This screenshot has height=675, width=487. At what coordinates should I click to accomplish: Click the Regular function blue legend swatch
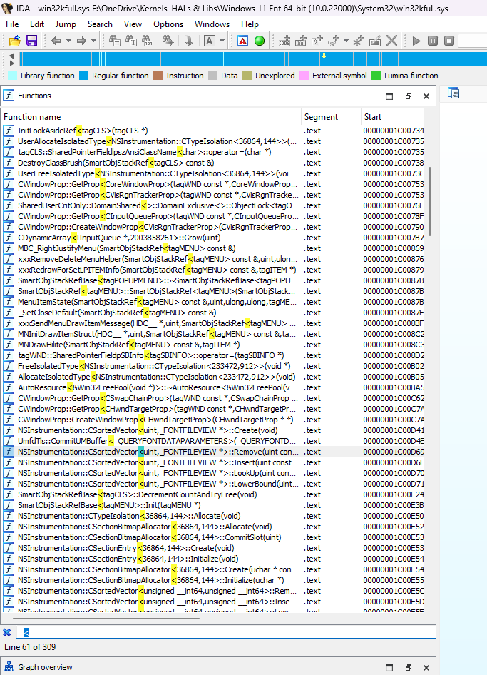(83, 75)
